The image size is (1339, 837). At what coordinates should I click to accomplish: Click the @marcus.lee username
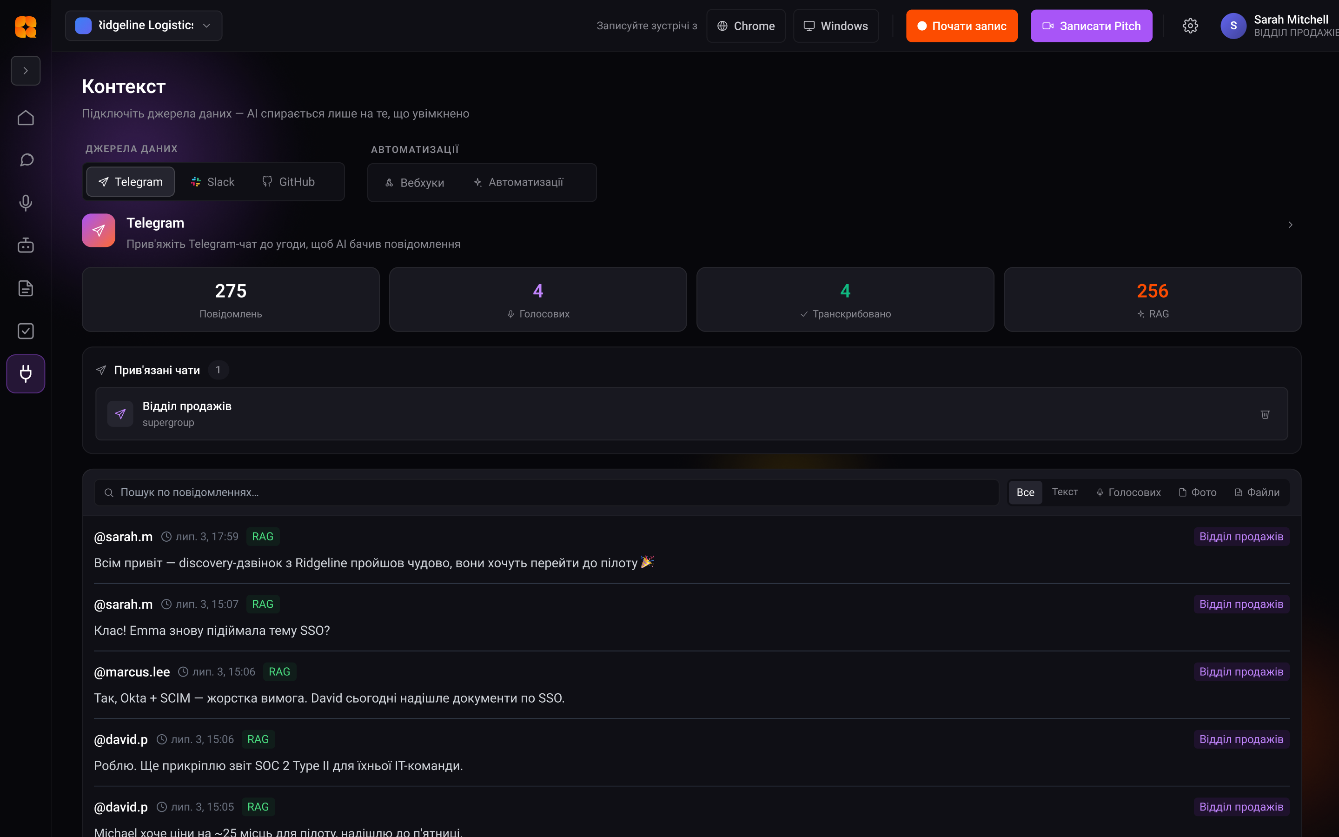pyautogui.click(x=132, y=672)
